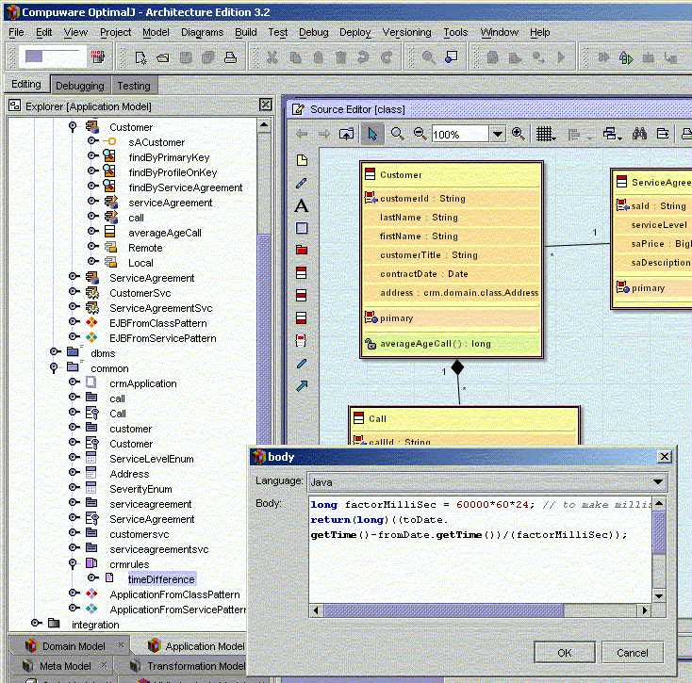This screenshot has width=692, height=683.
Task: Click the new file icon in main toolbar
Action: [x=140, y=57]
